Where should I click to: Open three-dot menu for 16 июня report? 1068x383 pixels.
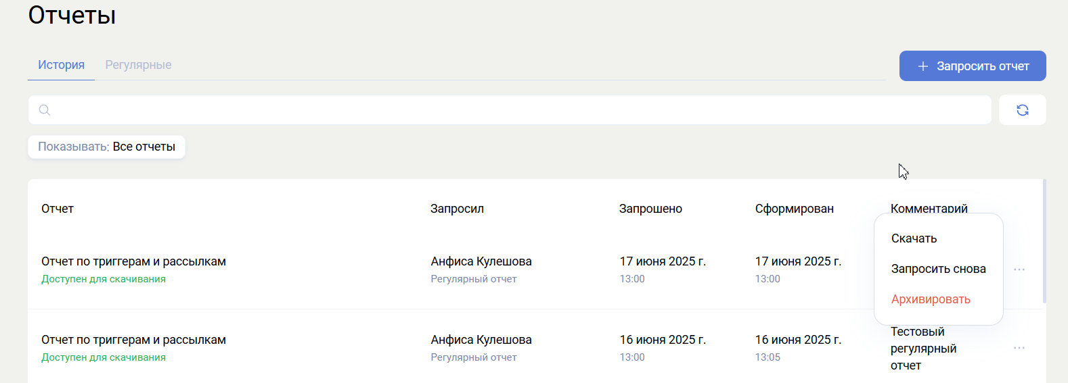pyautogui.click(x=1019, y=348)
